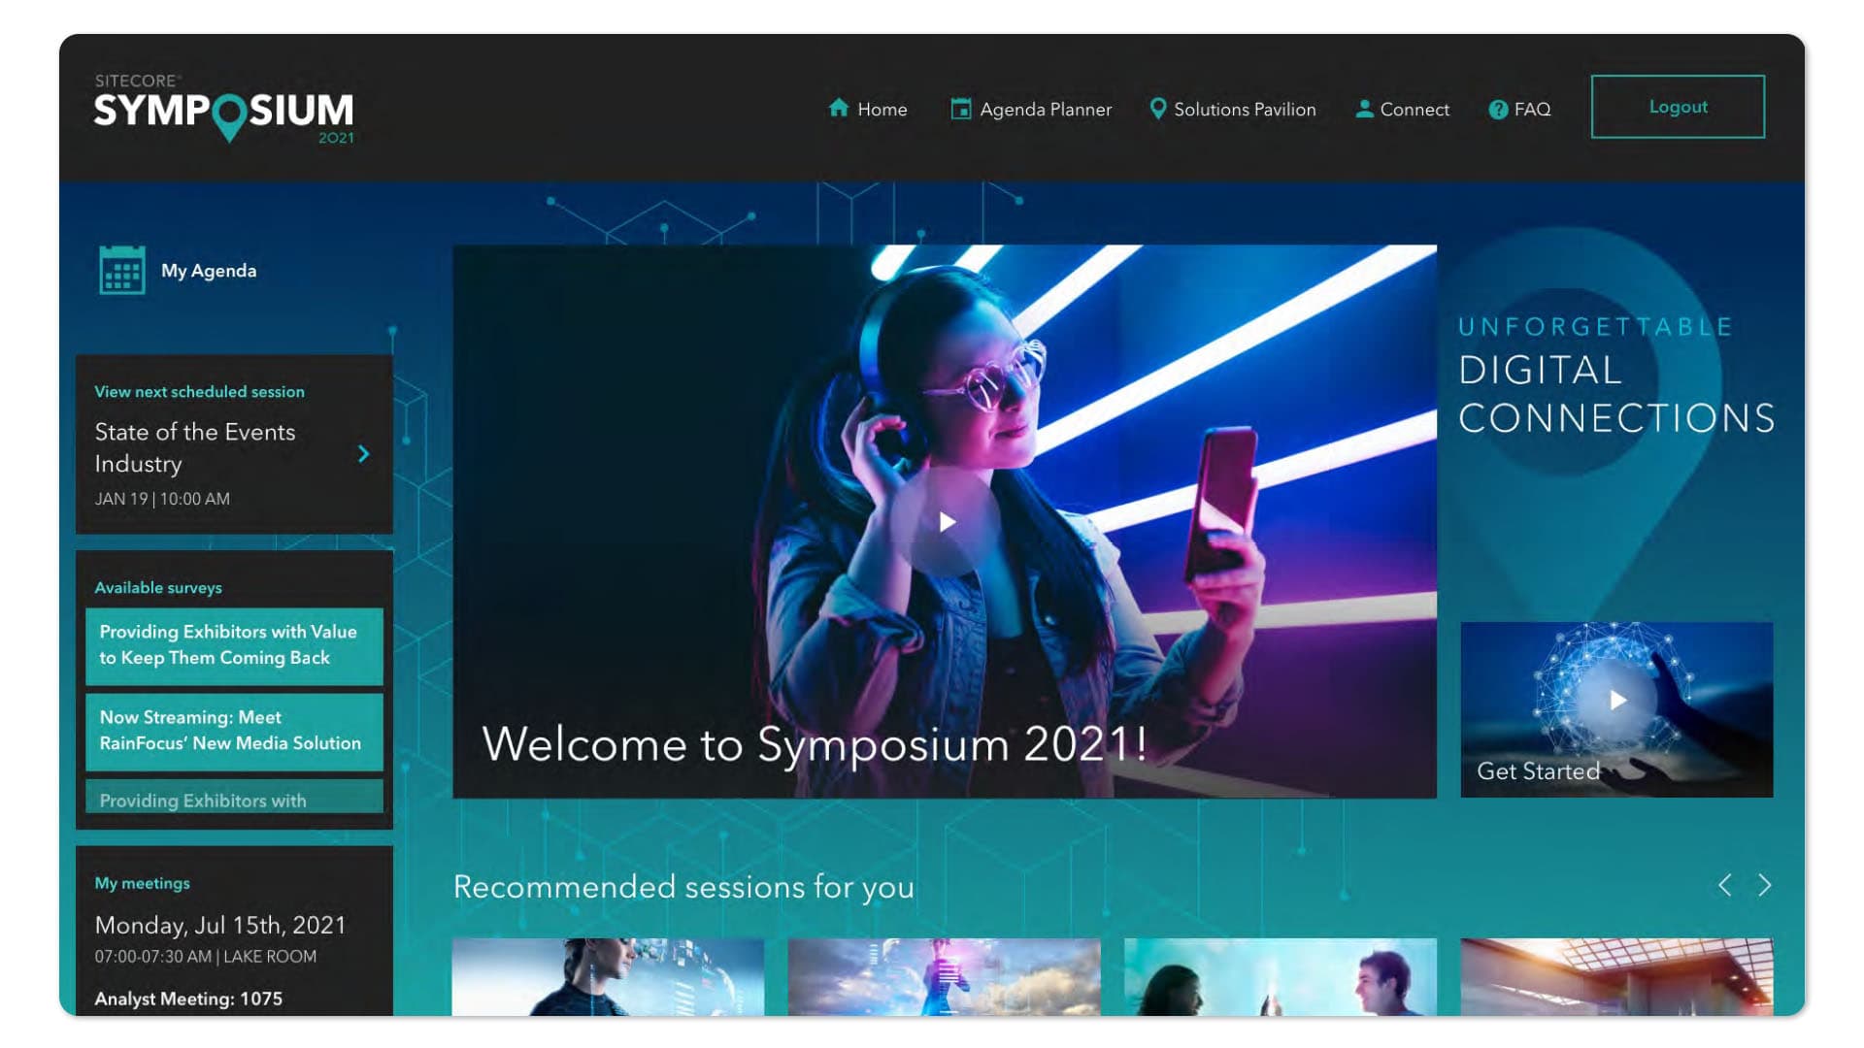
Task: Click the Agenda Planner calendar icon
Action: [960, 109]
